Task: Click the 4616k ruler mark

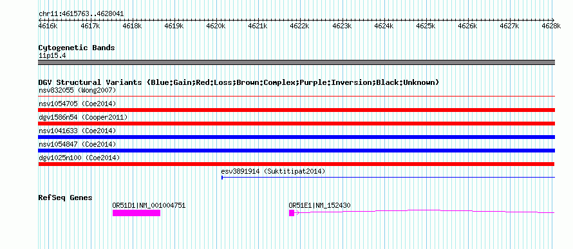Action: pyautogui.click(x=48, y=26)
